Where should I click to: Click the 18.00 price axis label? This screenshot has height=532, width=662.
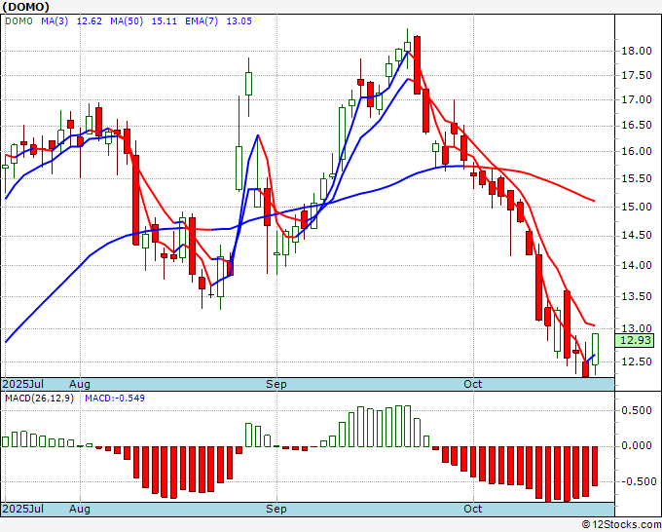637,51
